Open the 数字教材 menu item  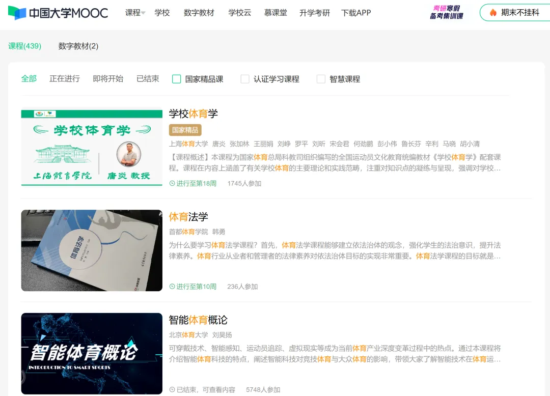coord(199,13)
